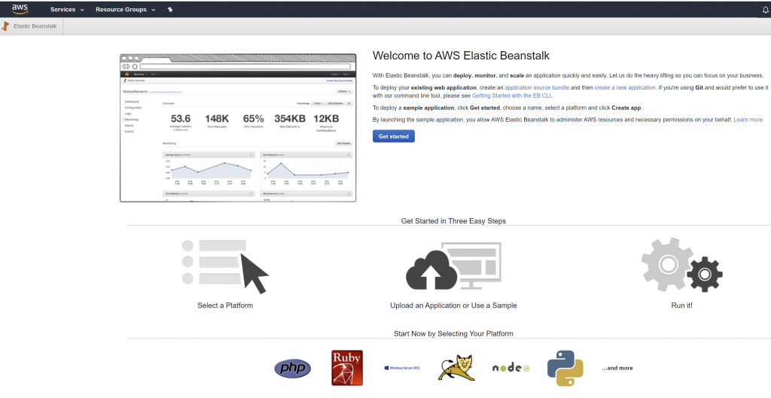Click the dashboard preview screenshot thumbnail

click(238, 128)
